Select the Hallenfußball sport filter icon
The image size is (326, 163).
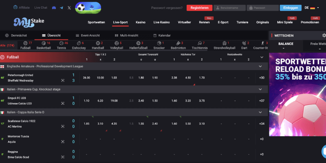138,43
